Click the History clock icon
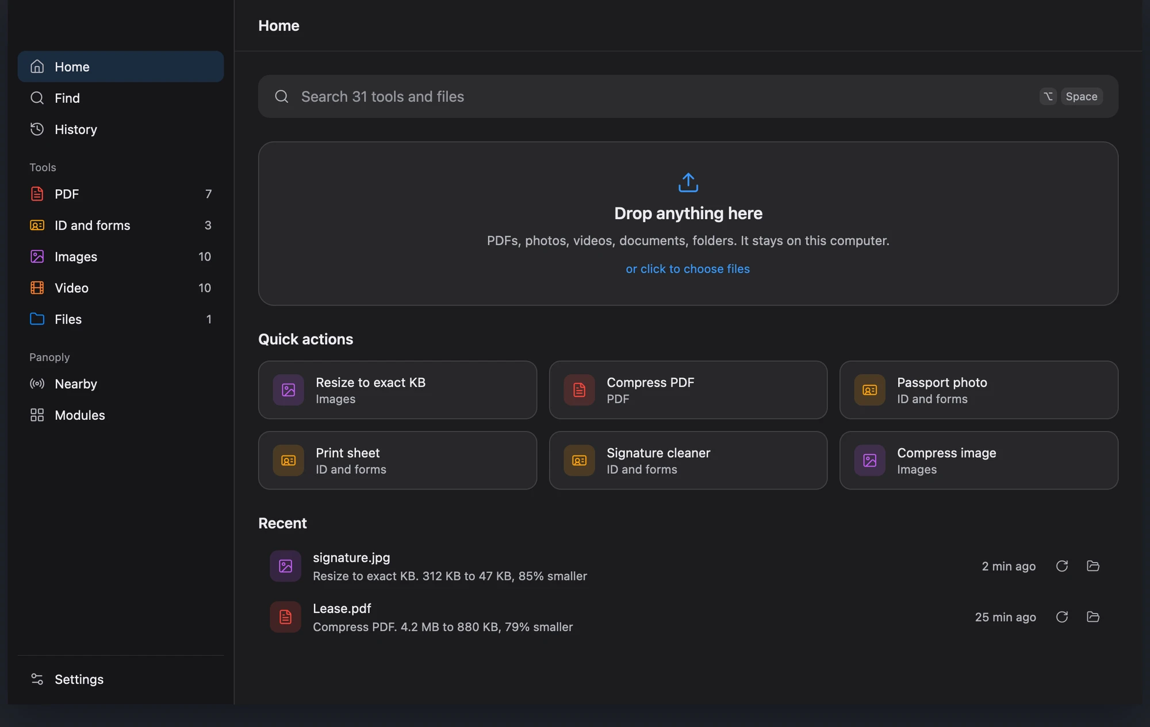The image size is (1150, 727). coord(37,129)
